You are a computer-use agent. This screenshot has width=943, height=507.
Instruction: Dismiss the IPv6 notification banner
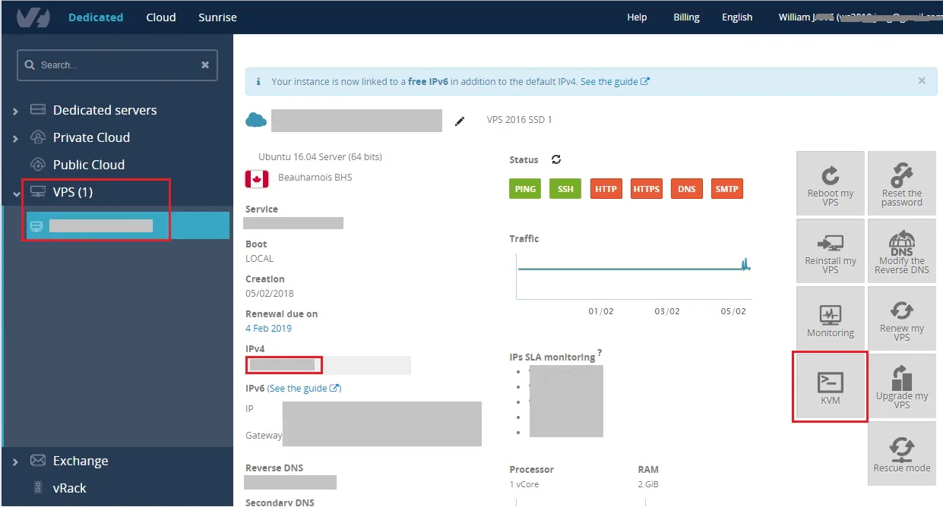[922, 80]
